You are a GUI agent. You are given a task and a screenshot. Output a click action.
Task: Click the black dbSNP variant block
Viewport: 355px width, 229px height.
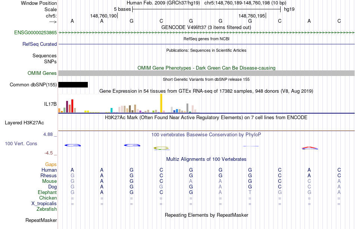point(73,85)
